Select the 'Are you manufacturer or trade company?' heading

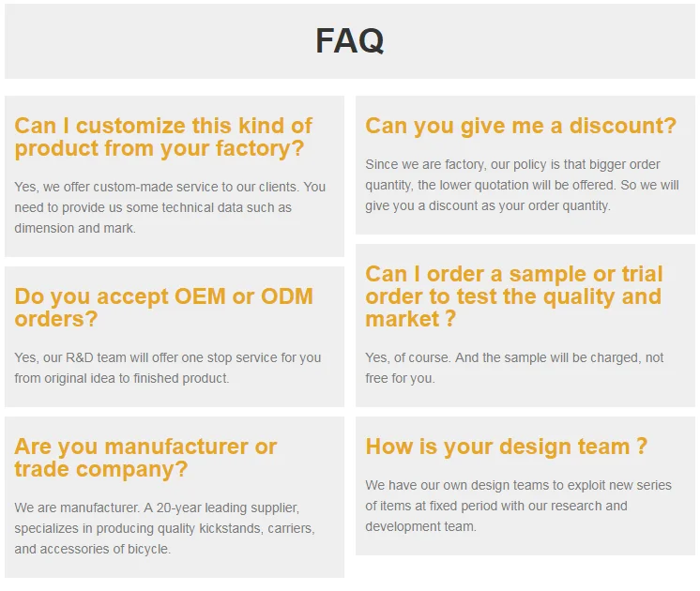click(145, 458)
